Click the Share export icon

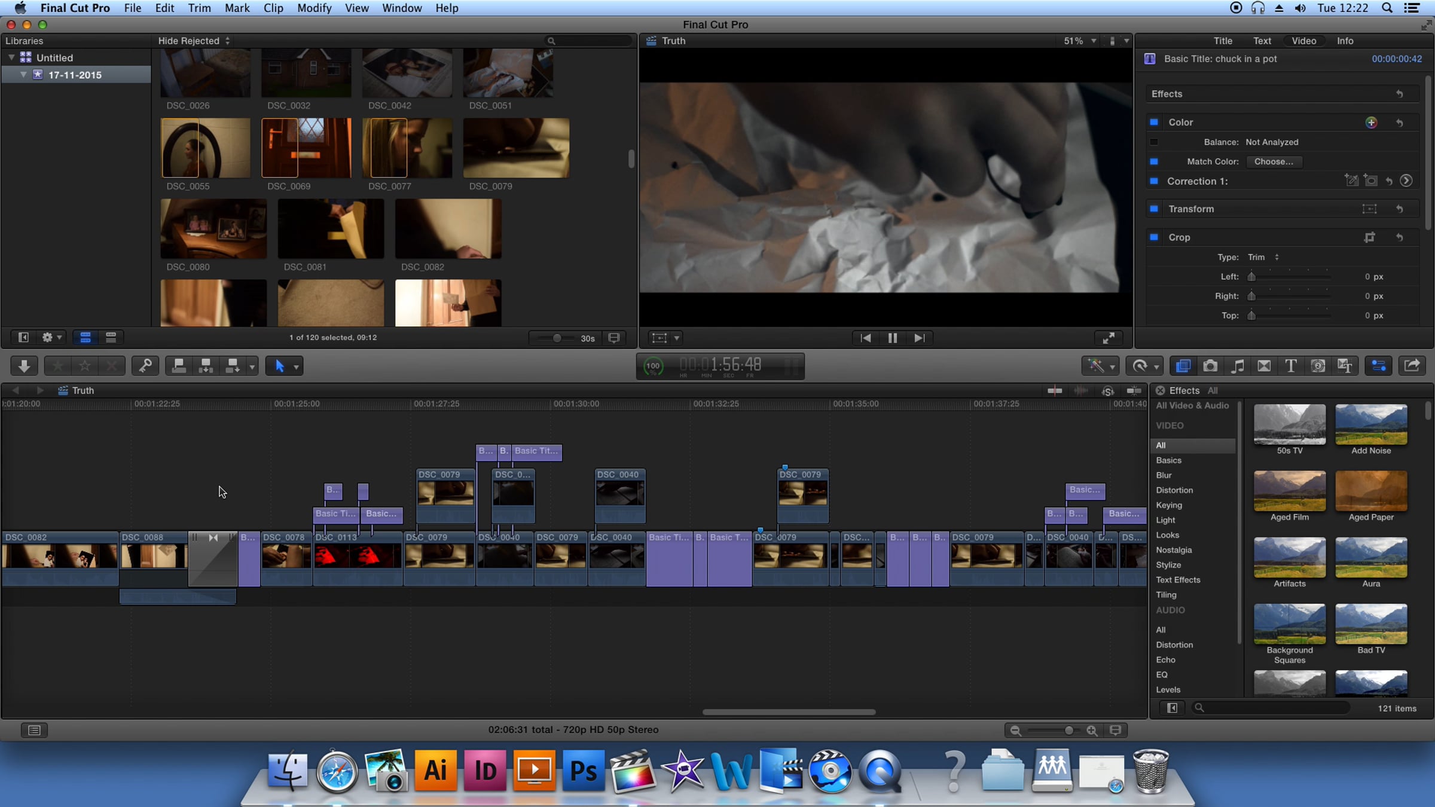pos(1412,366)
